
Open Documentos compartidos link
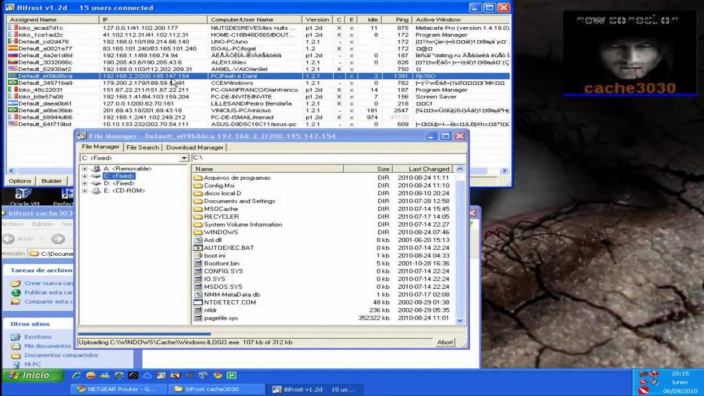point(61,355)
